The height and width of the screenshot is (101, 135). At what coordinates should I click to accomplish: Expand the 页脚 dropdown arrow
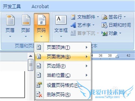point(26,36)
